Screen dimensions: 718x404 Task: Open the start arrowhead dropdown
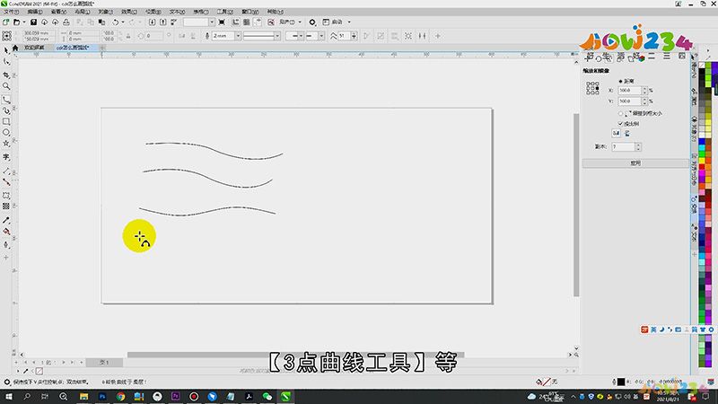tap(301, 36)
